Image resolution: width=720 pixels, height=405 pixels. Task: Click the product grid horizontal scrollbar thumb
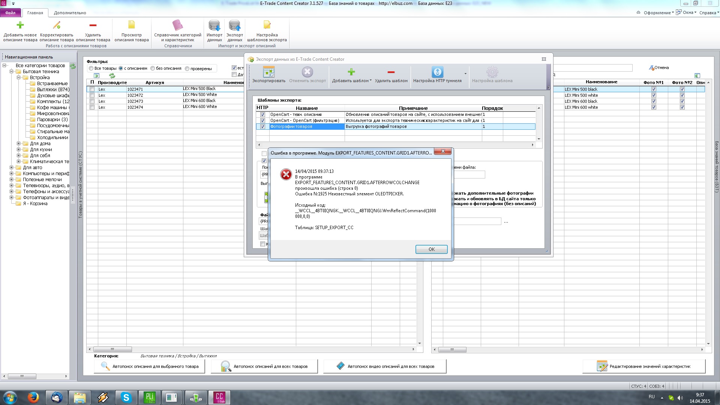tap(112, 349)
